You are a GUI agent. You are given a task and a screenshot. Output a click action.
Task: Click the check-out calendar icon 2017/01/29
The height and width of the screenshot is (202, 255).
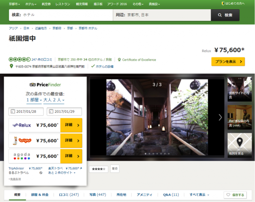click(x=51, y=111)
